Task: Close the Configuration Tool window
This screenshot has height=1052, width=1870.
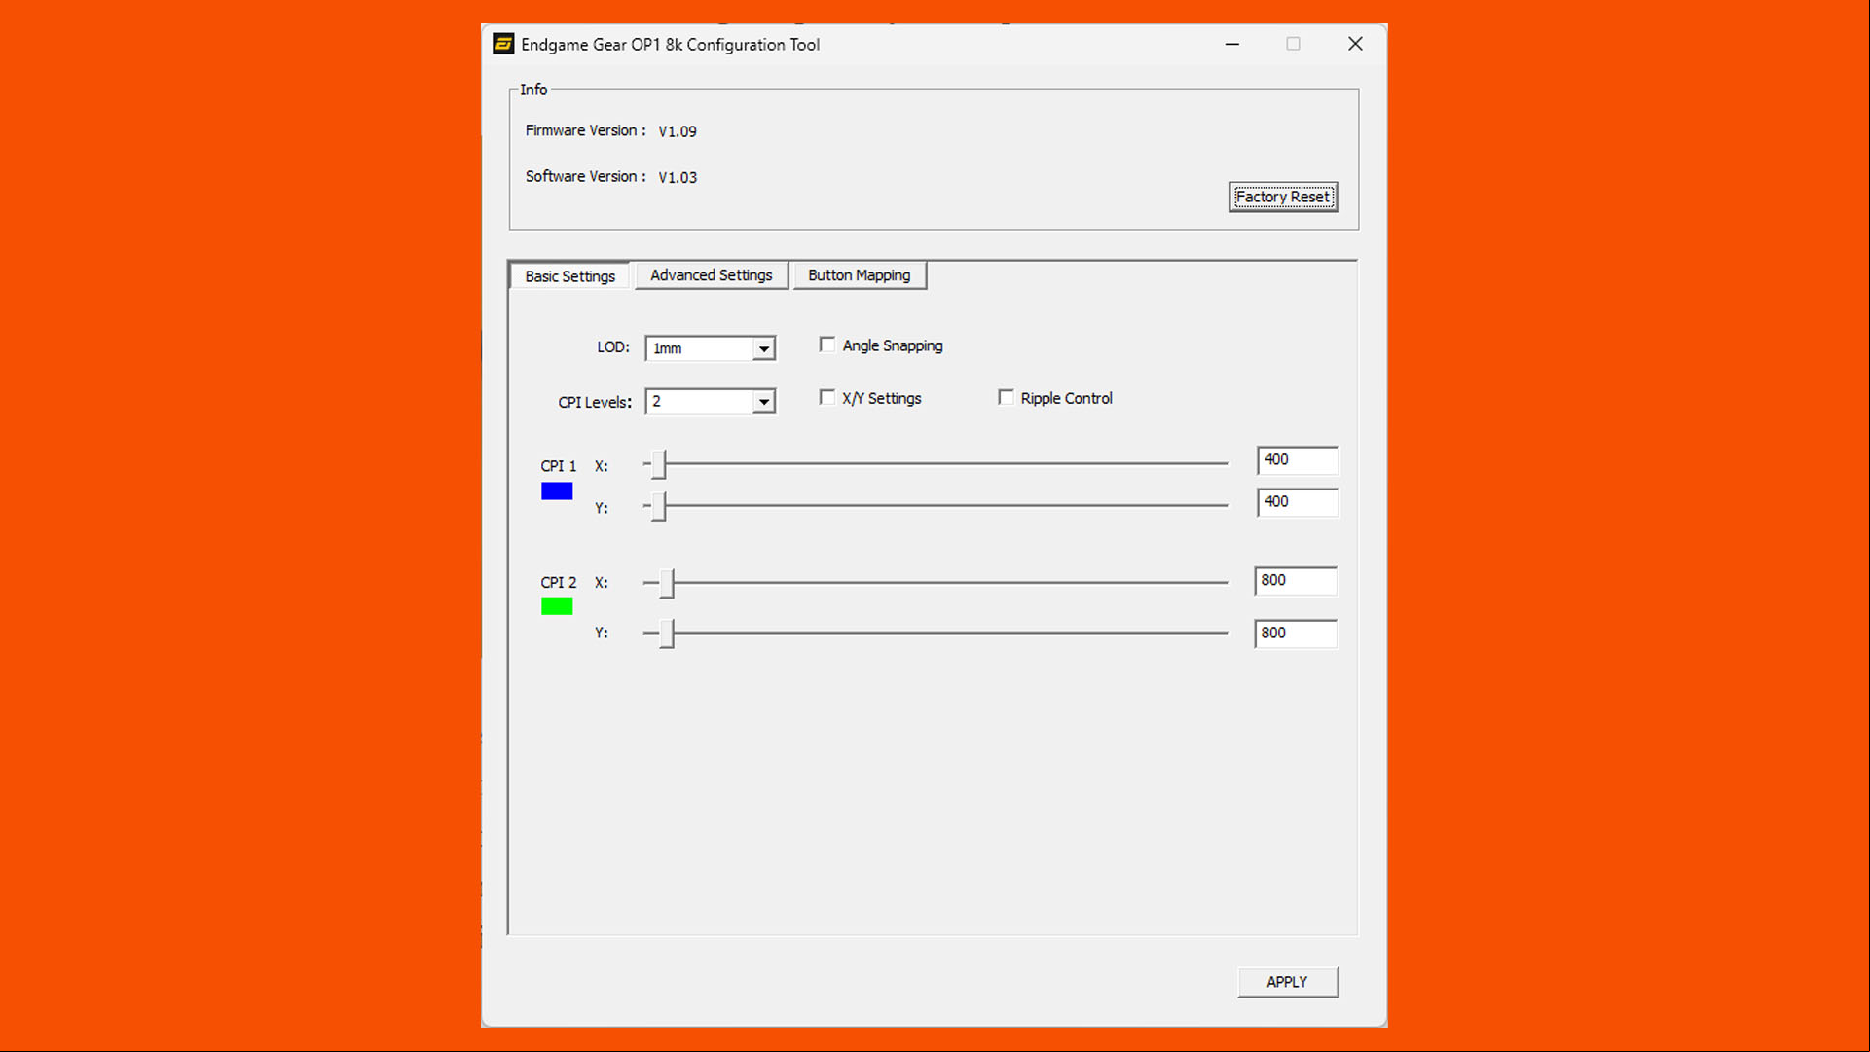Action: click(1355, 44)
